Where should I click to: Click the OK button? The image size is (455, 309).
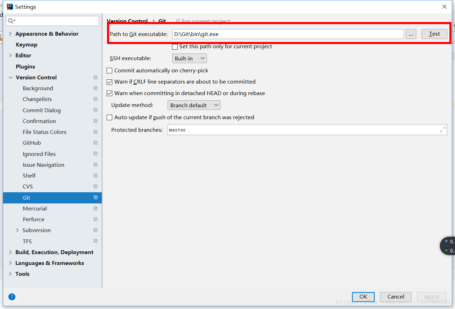[363, 297]
